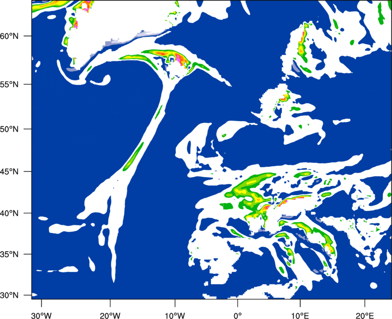
Task: Click the 35°N latitude label
Action: 9,254
